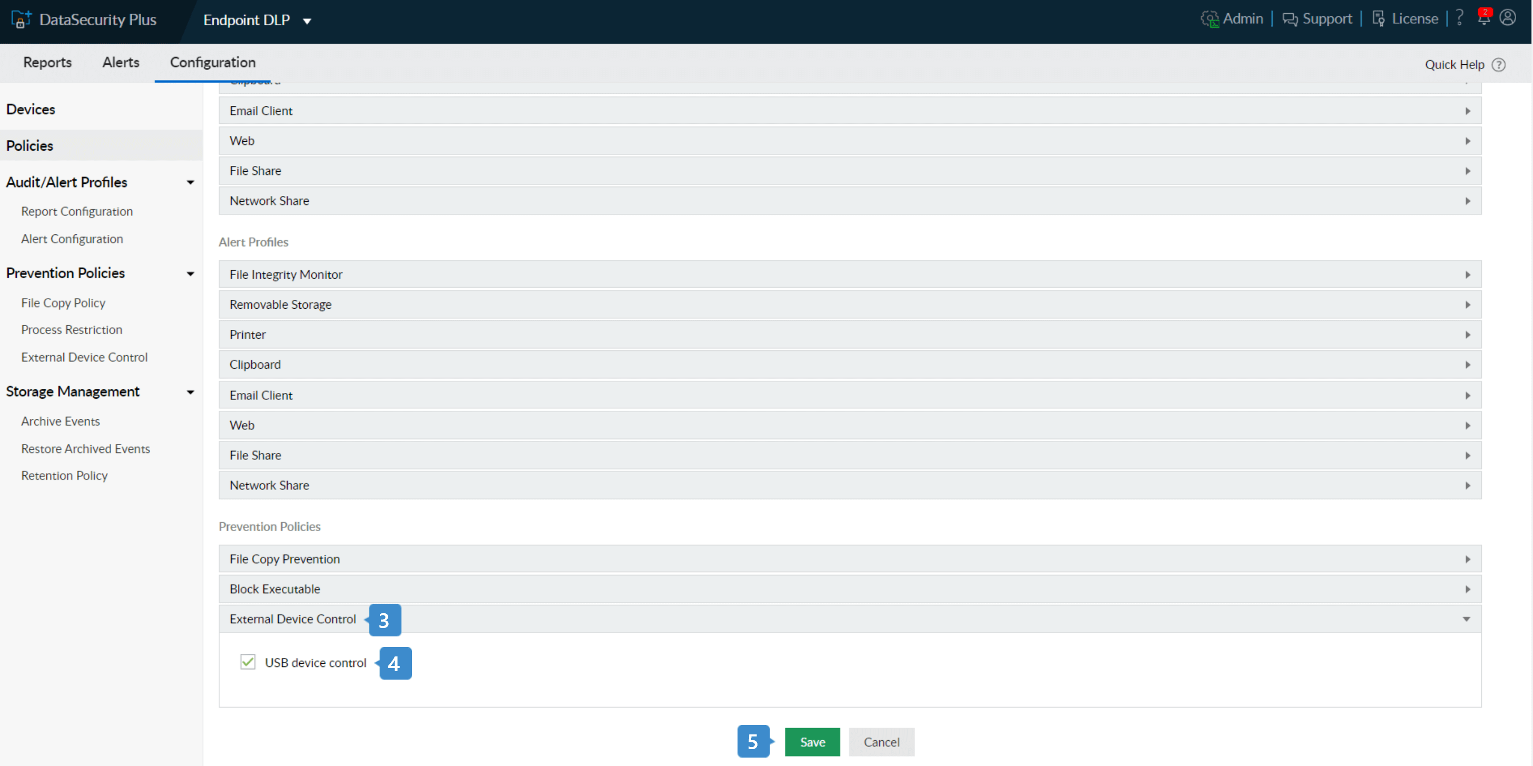Switch to the Reports tab
This screenshot has width=1533, height=766.
click(47, 63)
